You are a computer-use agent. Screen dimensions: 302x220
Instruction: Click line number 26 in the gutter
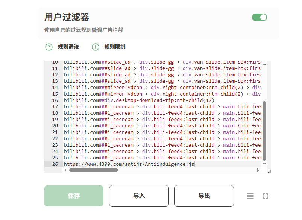pos(55,164)
